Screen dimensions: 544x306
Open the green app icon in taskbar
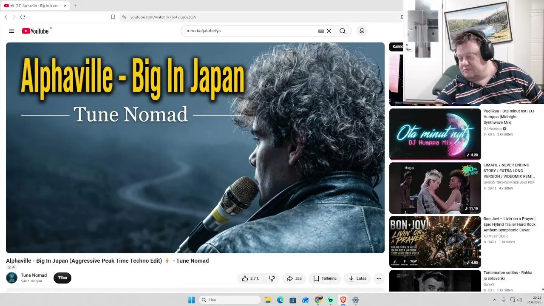pos(331,300)
